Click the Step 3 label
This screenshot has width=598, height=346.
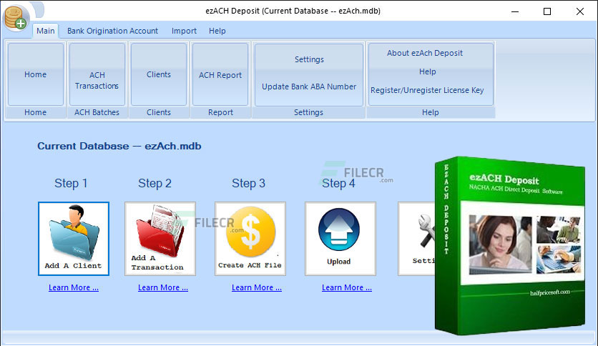pyautogui.click(x=248, y=183)
